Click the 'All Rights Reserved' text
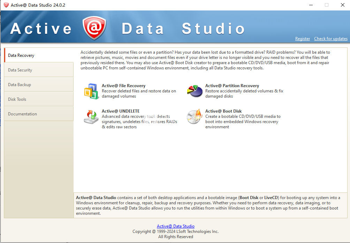Image resolution: width=350 pixels, height=243 pixels. click(176, 237)
